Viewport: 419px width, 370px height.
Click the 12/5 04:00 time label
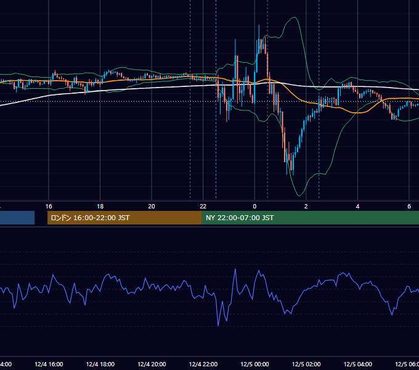(x=358, y=364)
